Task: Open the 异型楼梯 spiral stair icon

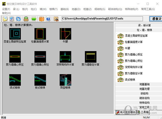Action: click(x=65, y=80)
